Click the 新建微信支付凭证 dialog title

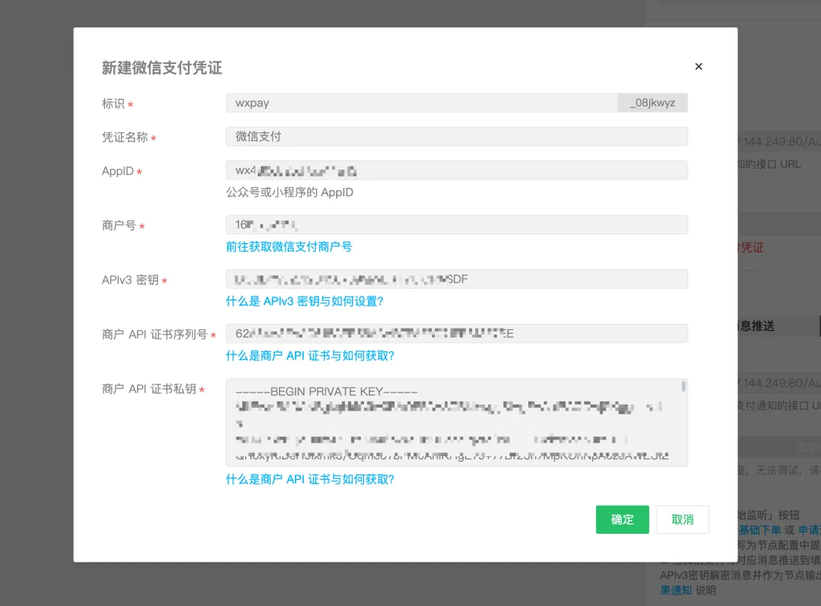162,68
